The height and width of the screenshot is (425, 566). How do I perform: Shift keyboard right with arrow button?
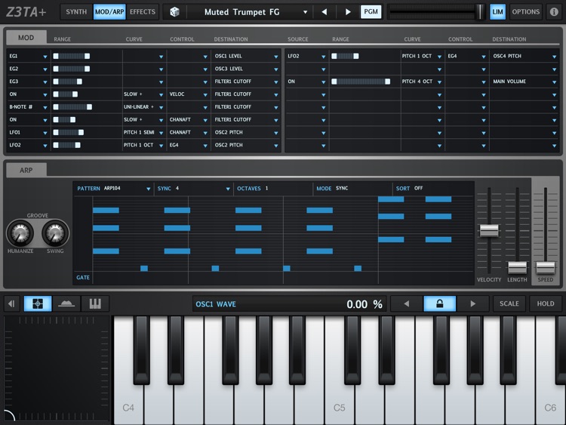pyautogui.click(x=473, y=303)
